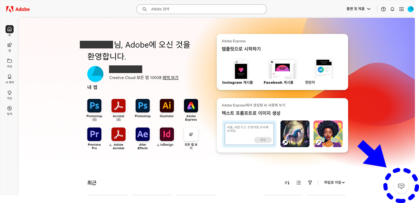The width and height of the screenshot is (419, 203).
Task: Click the sort order icon in 최근
Action: [x=287, y=182]
